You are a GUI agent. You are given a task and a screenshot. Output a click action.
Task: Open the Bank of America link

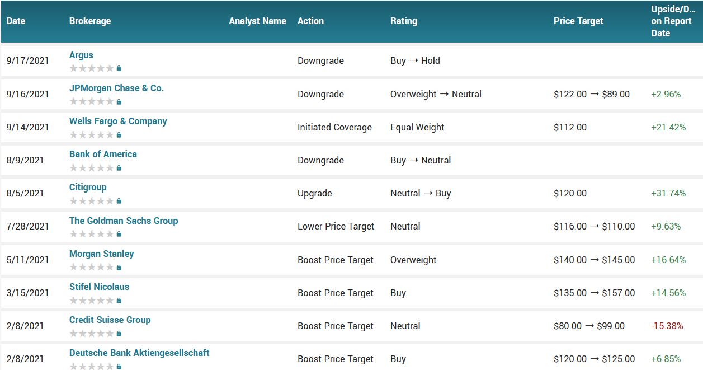[x=103, y=154]
